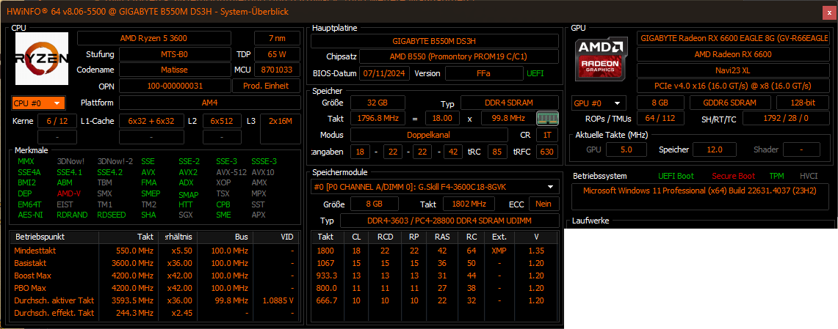Expand the G.Skill memory module dropdown
Viewport: 838px width, 329px height.
point(435,187)
